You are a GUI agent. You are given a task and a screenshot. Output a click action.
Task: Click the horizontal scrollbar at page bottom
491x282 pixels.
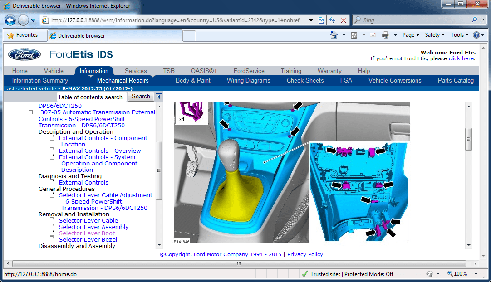239,263
